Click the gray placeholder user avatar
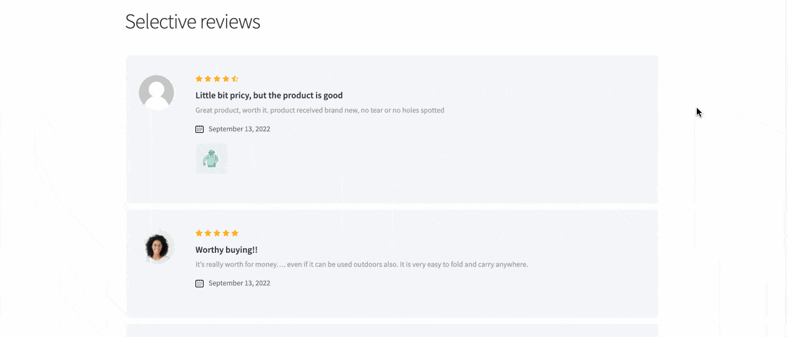788x337 pixels. (x=156, y=92)
